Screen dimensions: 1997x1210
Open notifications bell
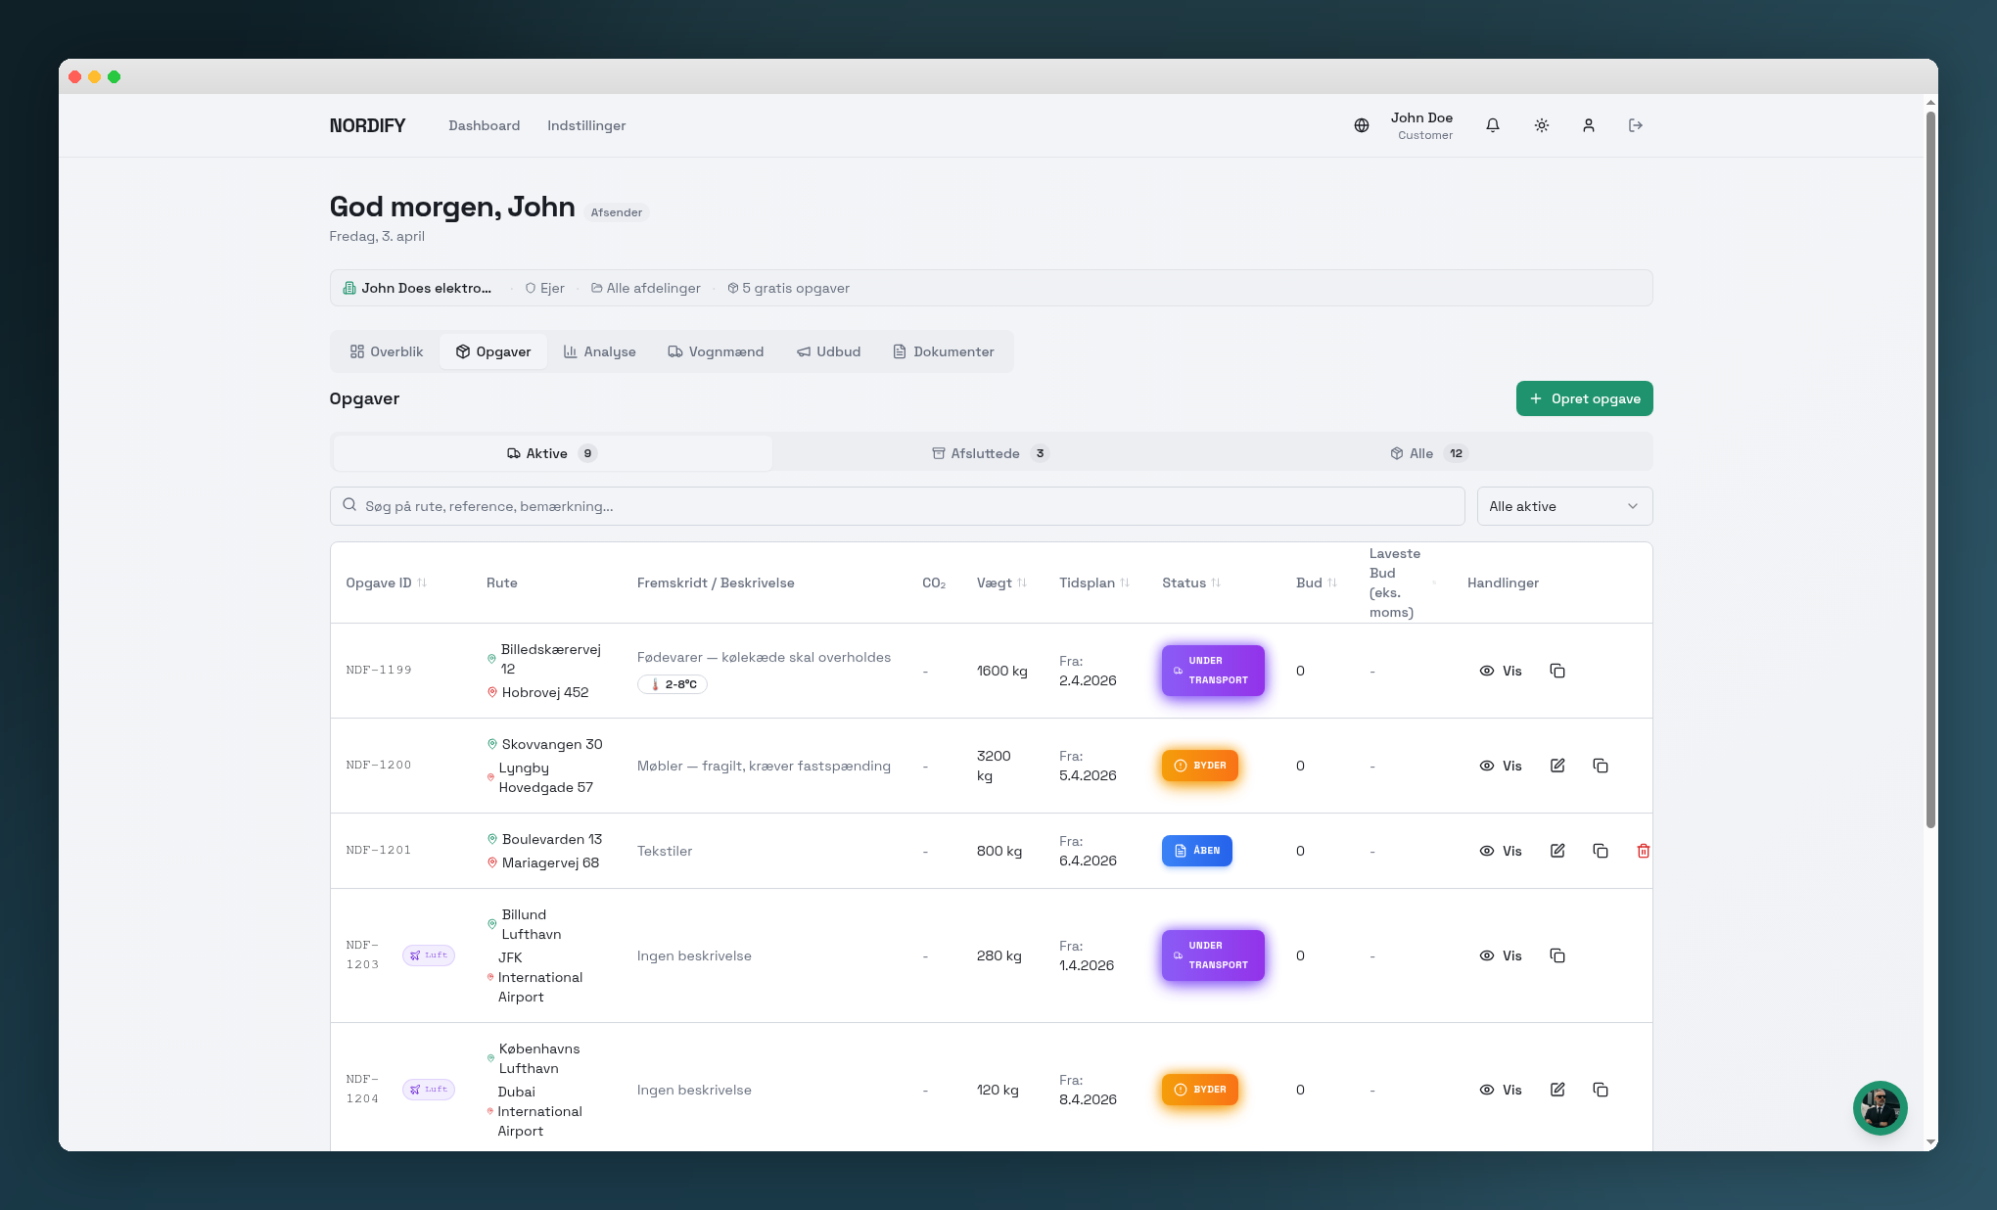tap(1493, 125)
